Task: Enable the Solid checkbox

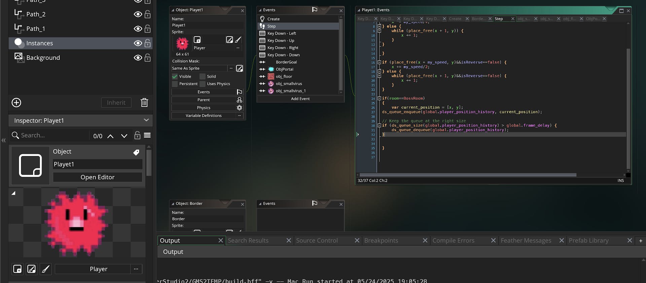Action: point(203,76)
